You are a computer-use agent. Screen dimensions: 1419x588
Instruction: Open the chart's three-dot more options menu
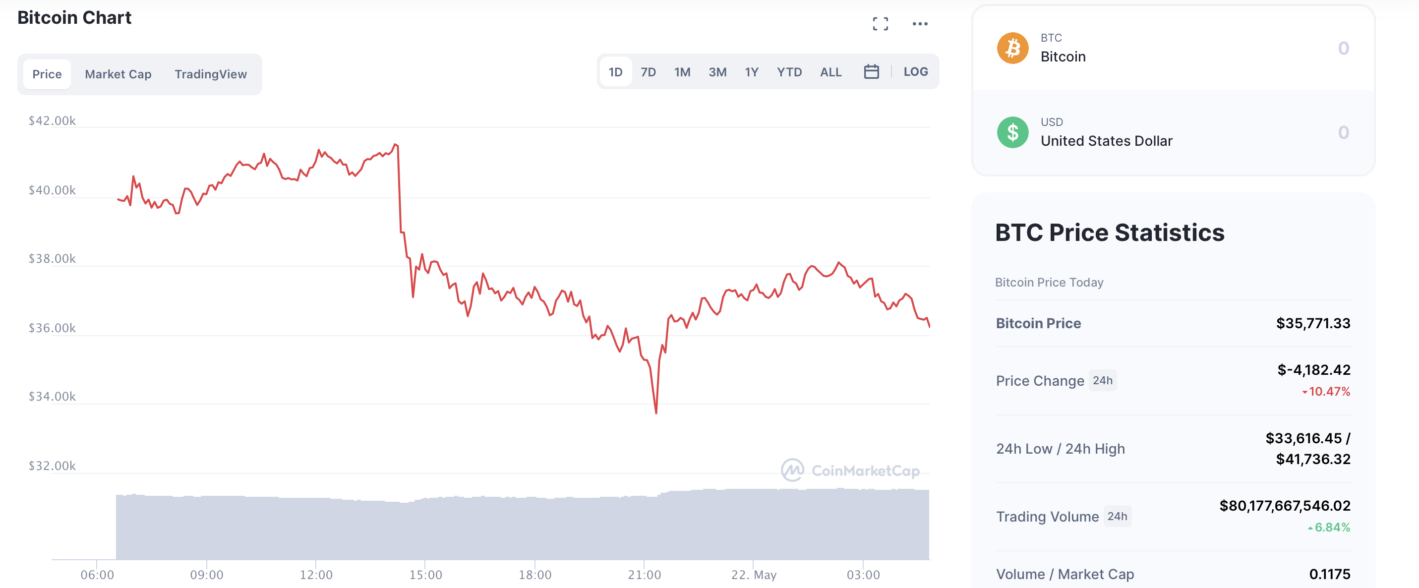pyautogui.click(x=919, y=24)
